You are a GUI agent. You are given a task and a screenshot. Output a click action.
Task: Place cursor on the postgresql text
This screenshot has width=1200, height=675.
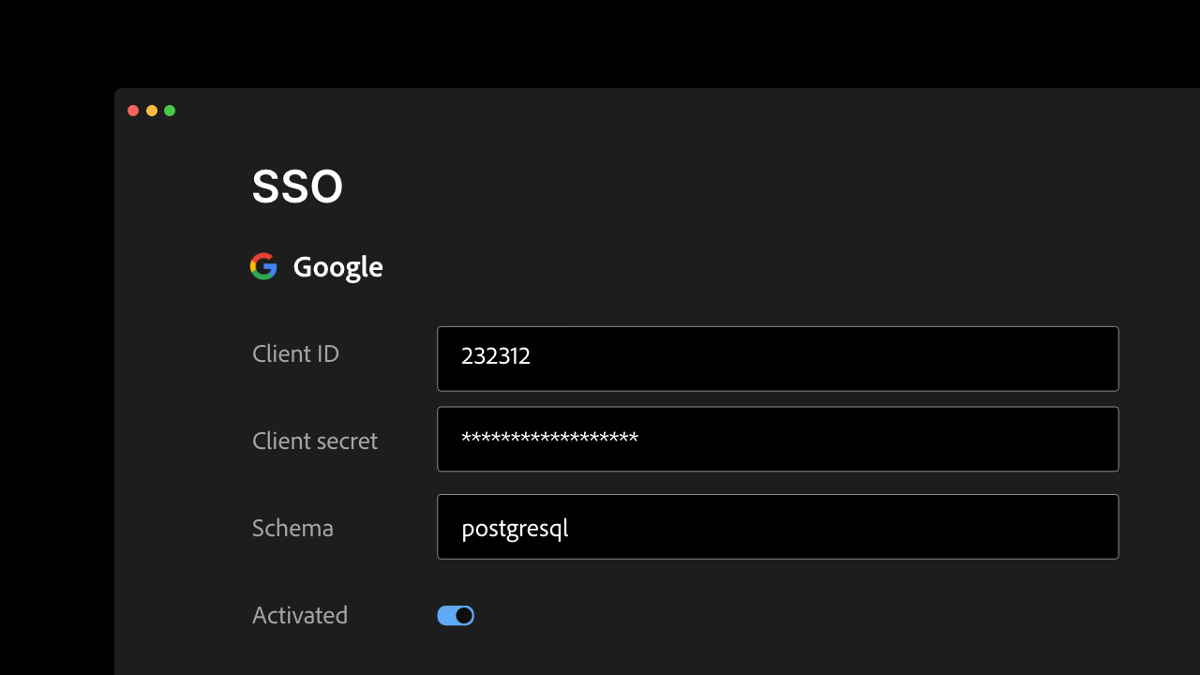pos(515,529)
